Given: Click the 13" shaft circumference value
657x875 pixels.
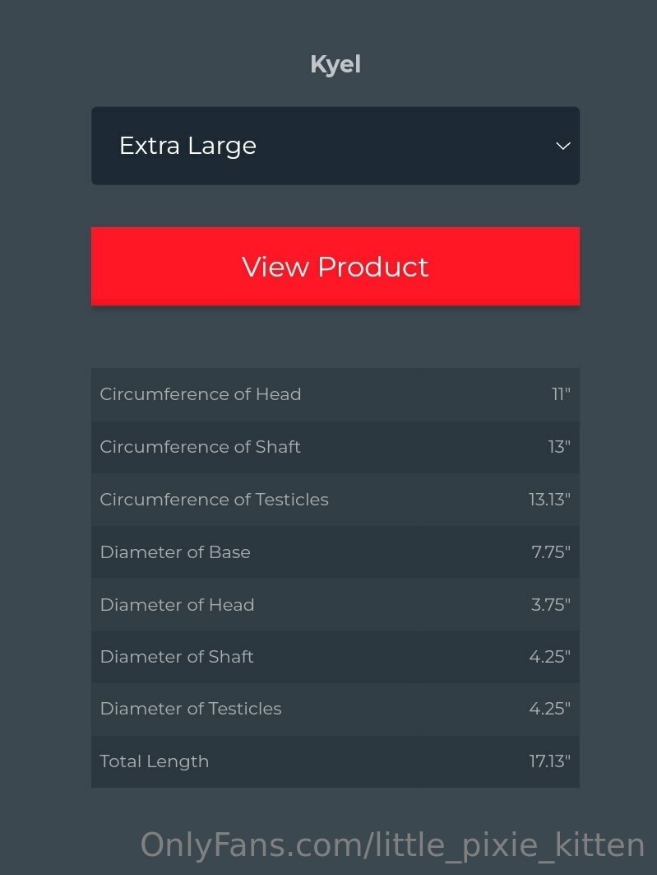Looking at the screenshot, I should [x=559, y=446].
